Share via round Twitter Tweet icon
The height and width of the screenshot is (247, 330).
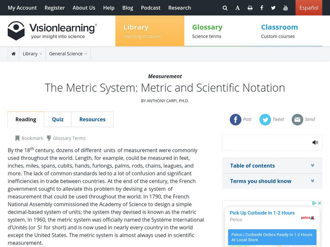[x=265, y=119]
